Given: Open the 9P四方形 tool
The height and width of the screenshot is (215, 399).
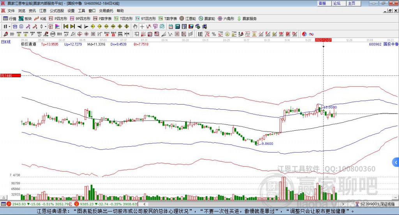Looking at the screenshot, I should [80, 19].
